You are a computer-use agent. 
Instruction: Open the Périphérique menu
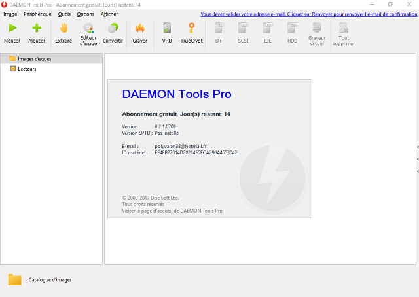pyautogui.click(x=37, y=14)
